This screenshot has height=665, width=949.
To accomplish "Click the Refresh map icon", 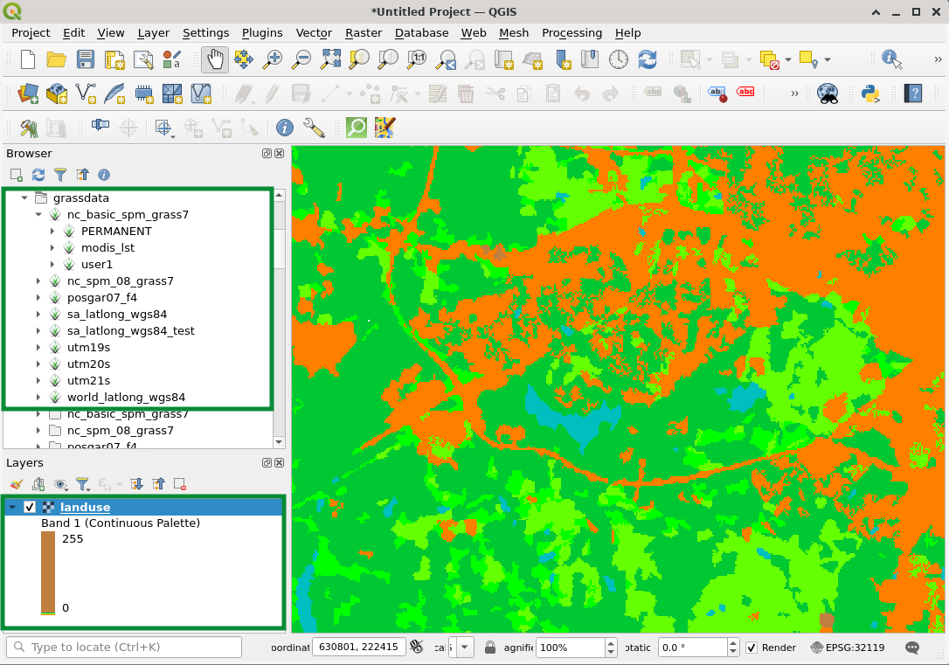I will (x=647, y=59).
